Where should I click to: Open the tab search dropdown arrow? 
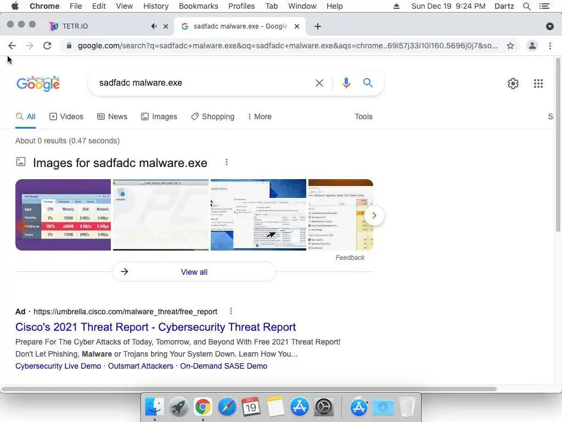(550, 26)
